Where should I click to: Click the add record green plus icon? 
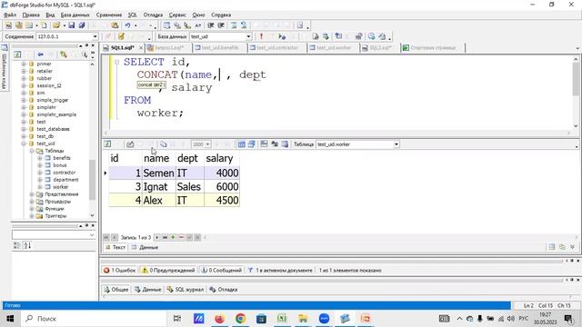tap(173, 237)
